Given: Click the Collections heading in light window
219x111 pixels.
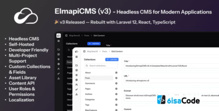Looking at the screenshot, I should coord(90,60).
